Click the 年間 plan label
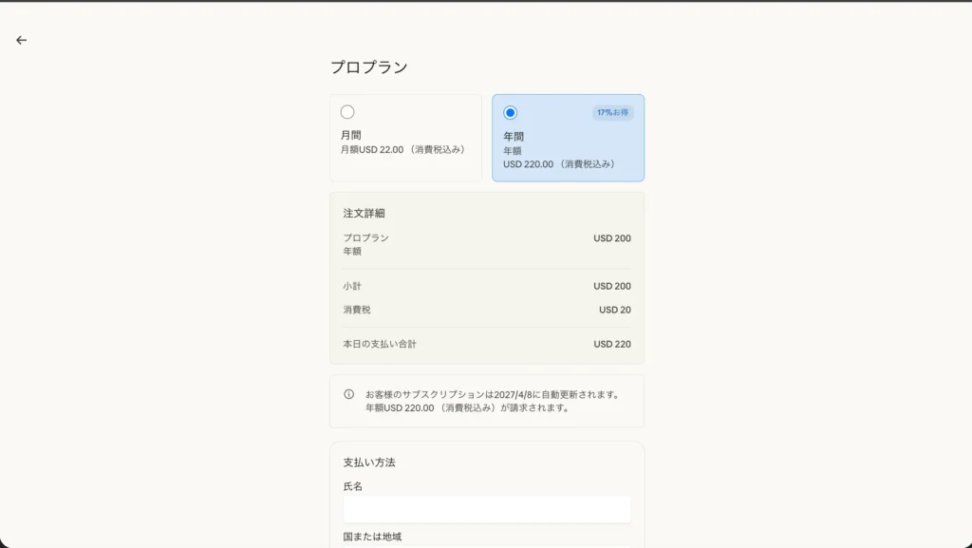The image size is (972, 548). pos(514,136)
